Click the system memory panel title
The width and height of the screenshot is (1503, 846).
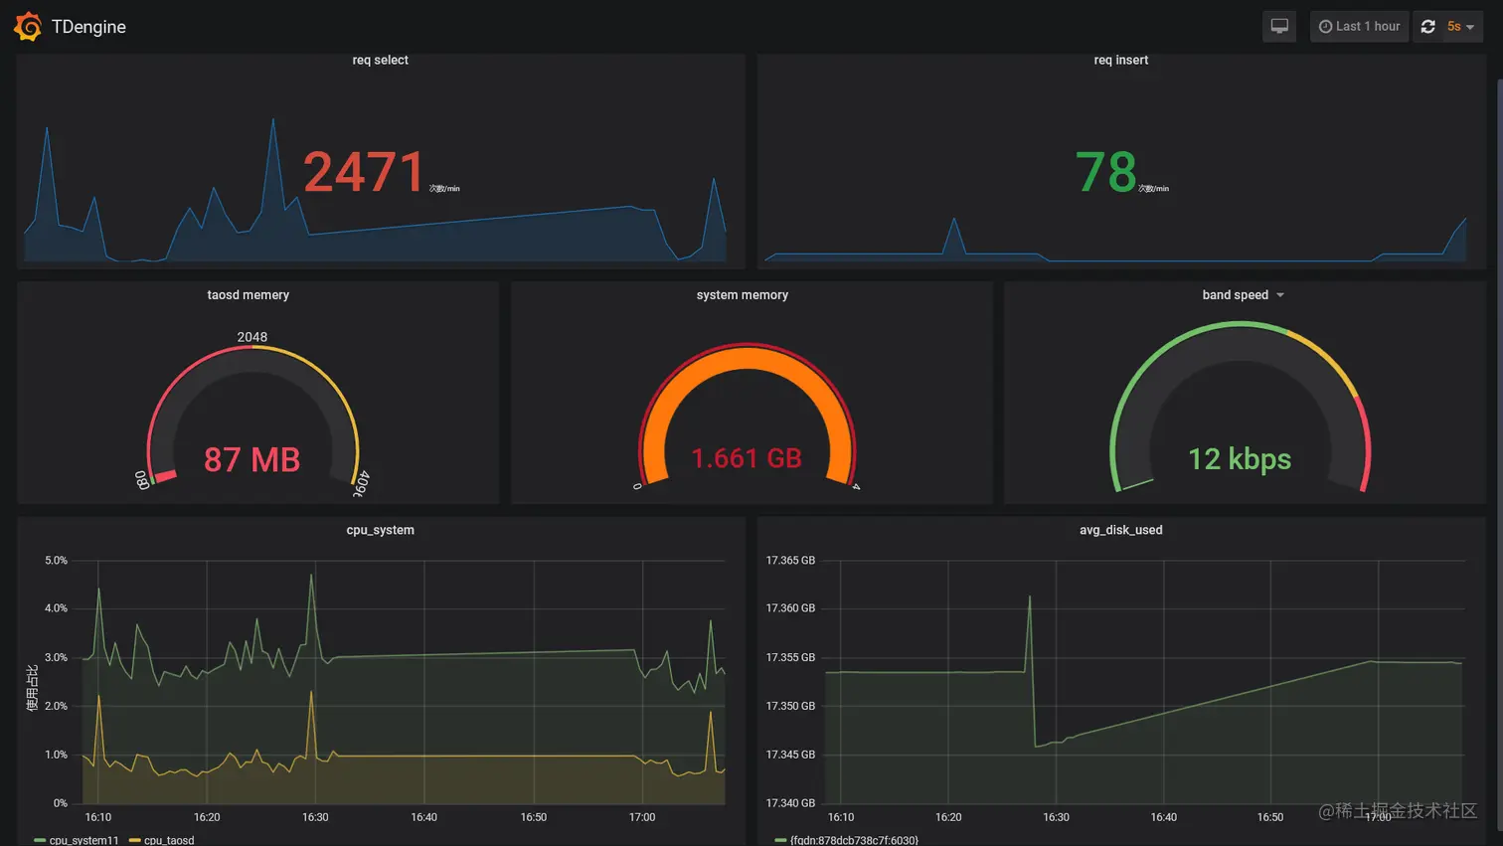(743, 295)
